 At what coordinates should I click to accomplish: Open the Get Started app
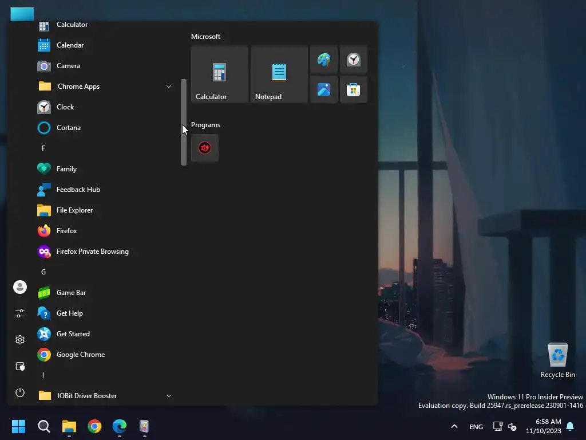click(105, 334)
